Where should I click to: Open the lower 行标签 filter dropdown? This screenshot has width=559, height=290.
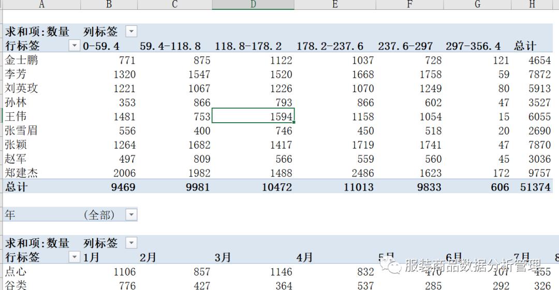point(74,257)
